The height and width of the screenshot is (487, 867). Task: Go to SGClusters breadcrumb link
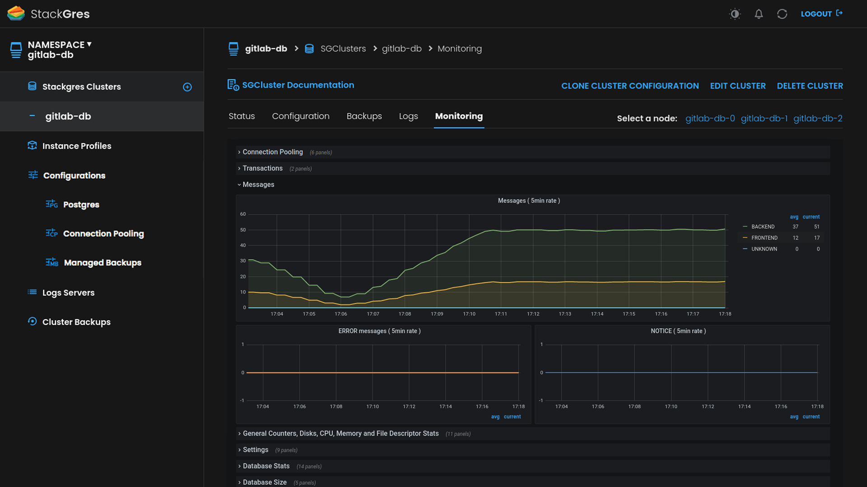pyautogui.click(x=343, y=49)
